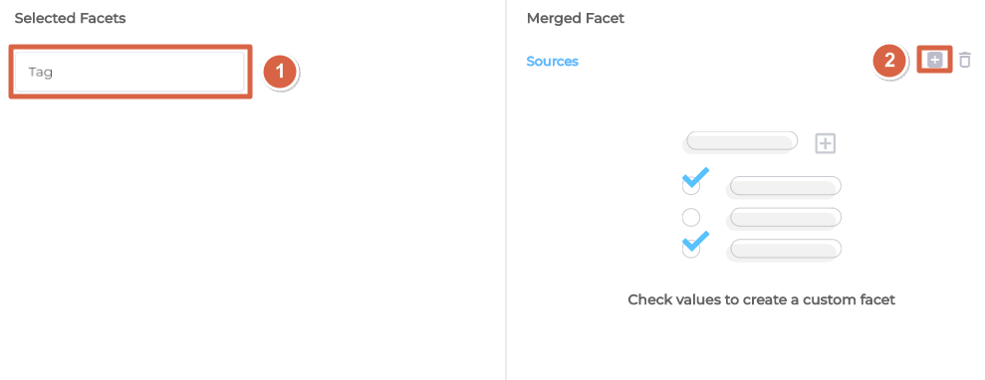Click the Merged Facet heading

[x=576, y=18]
